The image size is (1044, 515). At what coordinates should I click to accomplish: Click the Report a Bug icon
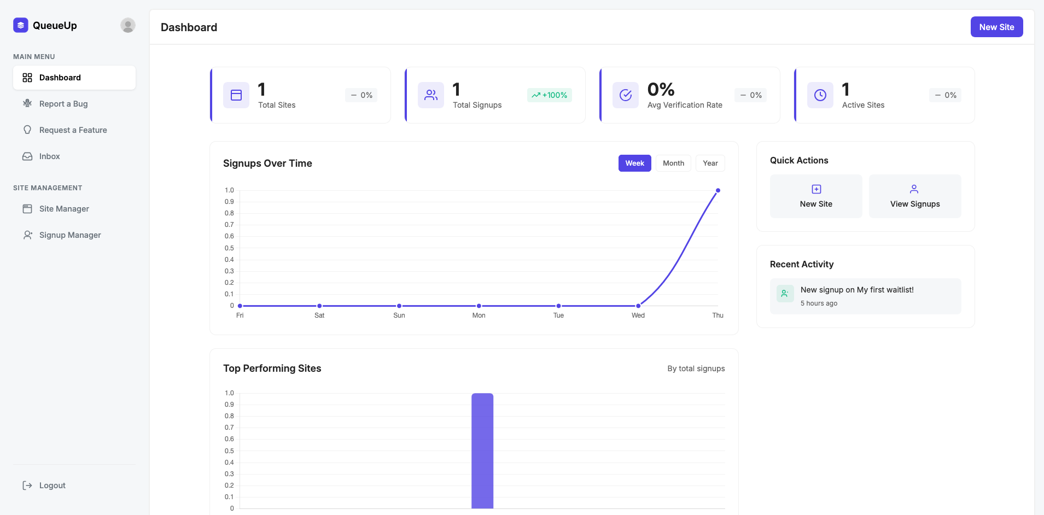point(27,103)
